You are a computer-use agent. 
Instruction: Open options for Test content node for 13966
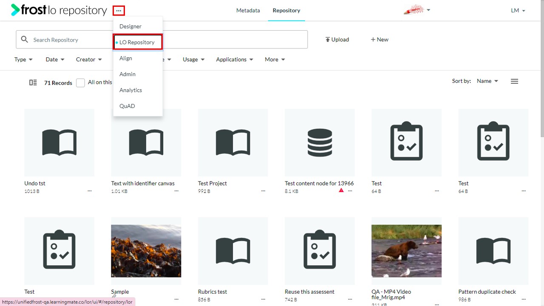pos(350,191)
